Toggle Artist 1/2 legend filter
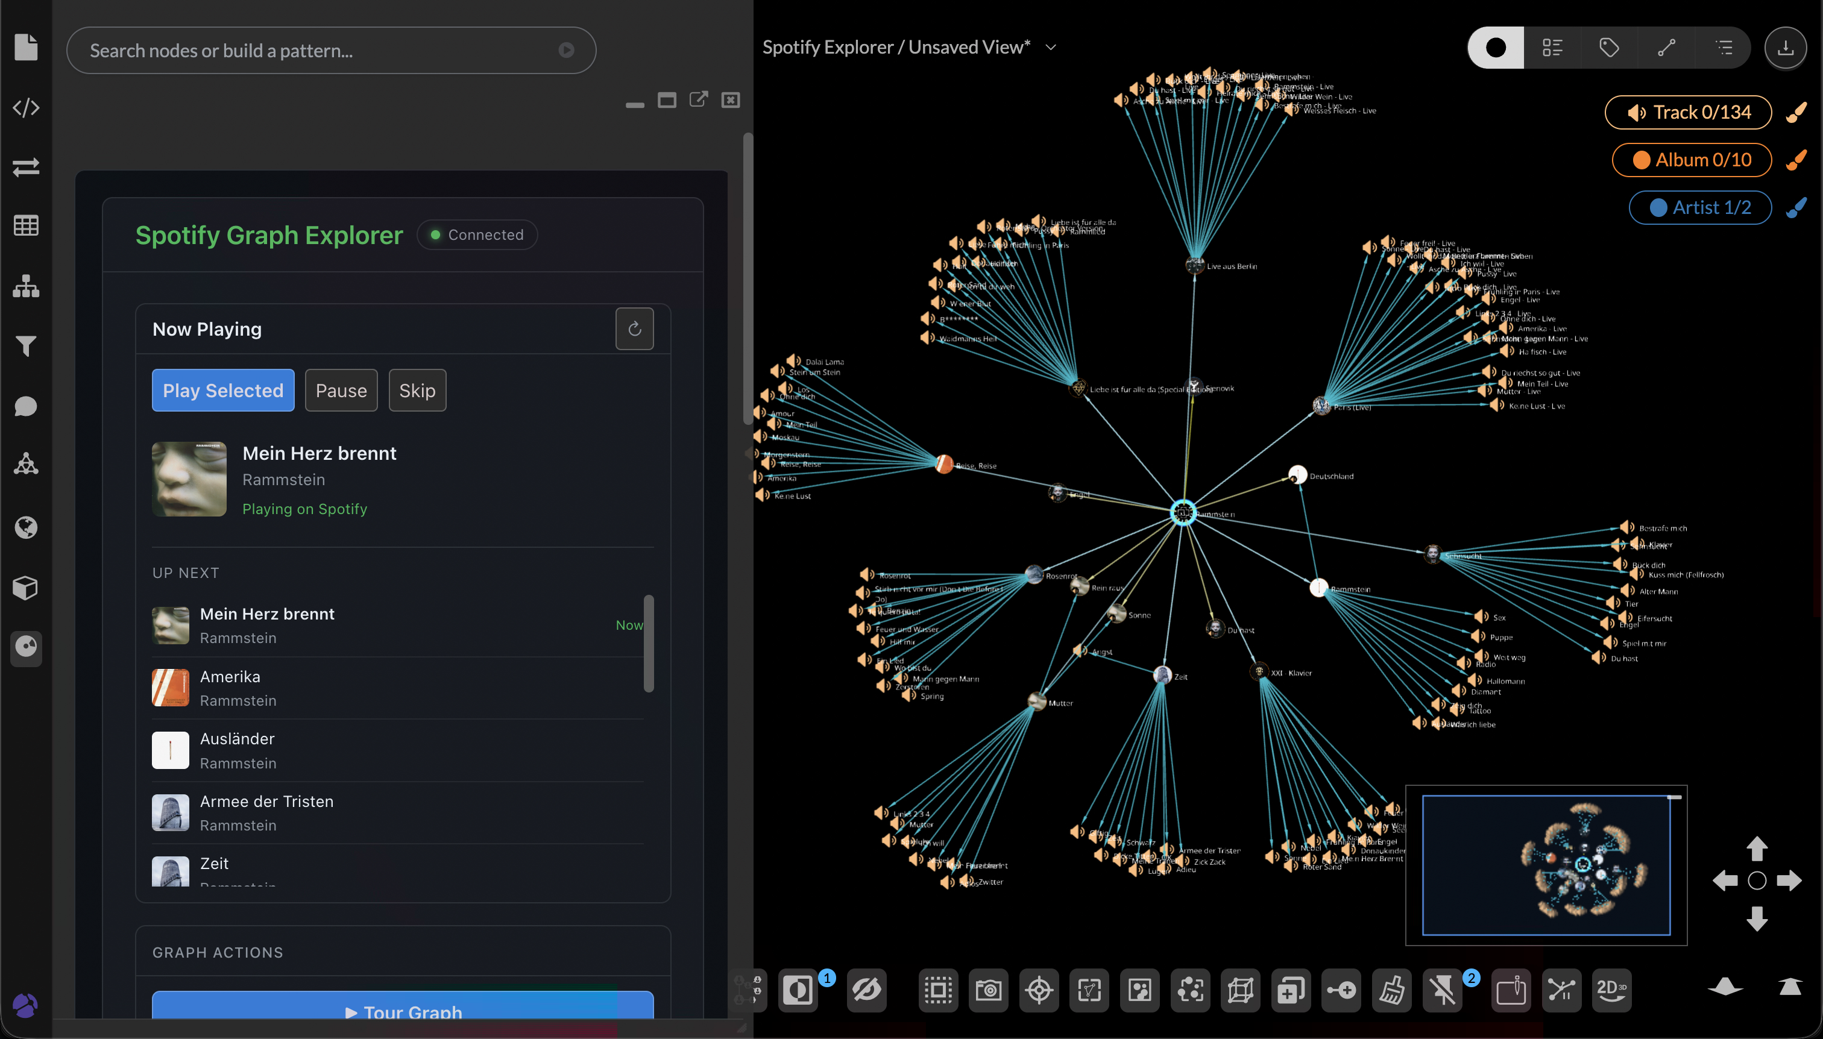1823x1039 pixels. [1700, 208]
